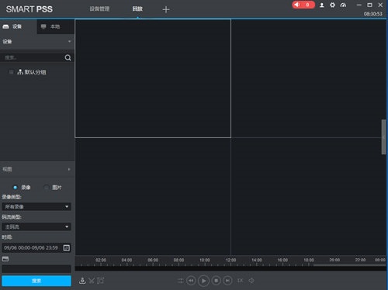Open the alarm notification counter
388x290 pixels.
(303, 5)
